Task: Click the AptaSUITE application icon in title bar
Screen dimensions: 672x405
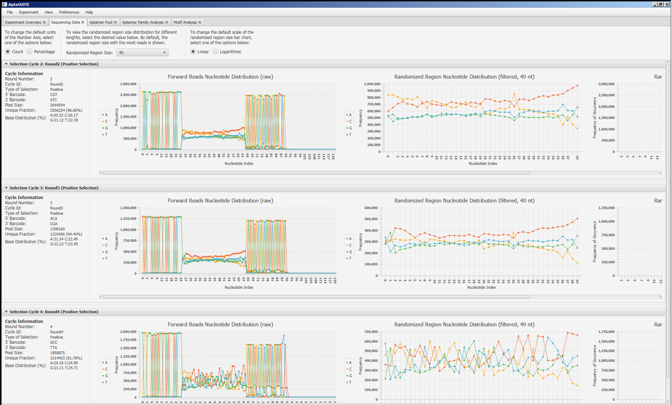Action: point(5,5)
